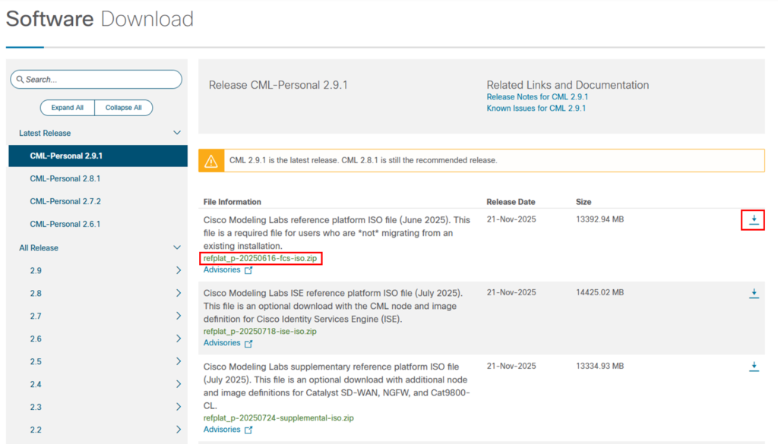This screenshot has height=444, width=778.
Task: Download the supplemental reference platform ISO
Action: click(753, 367)
